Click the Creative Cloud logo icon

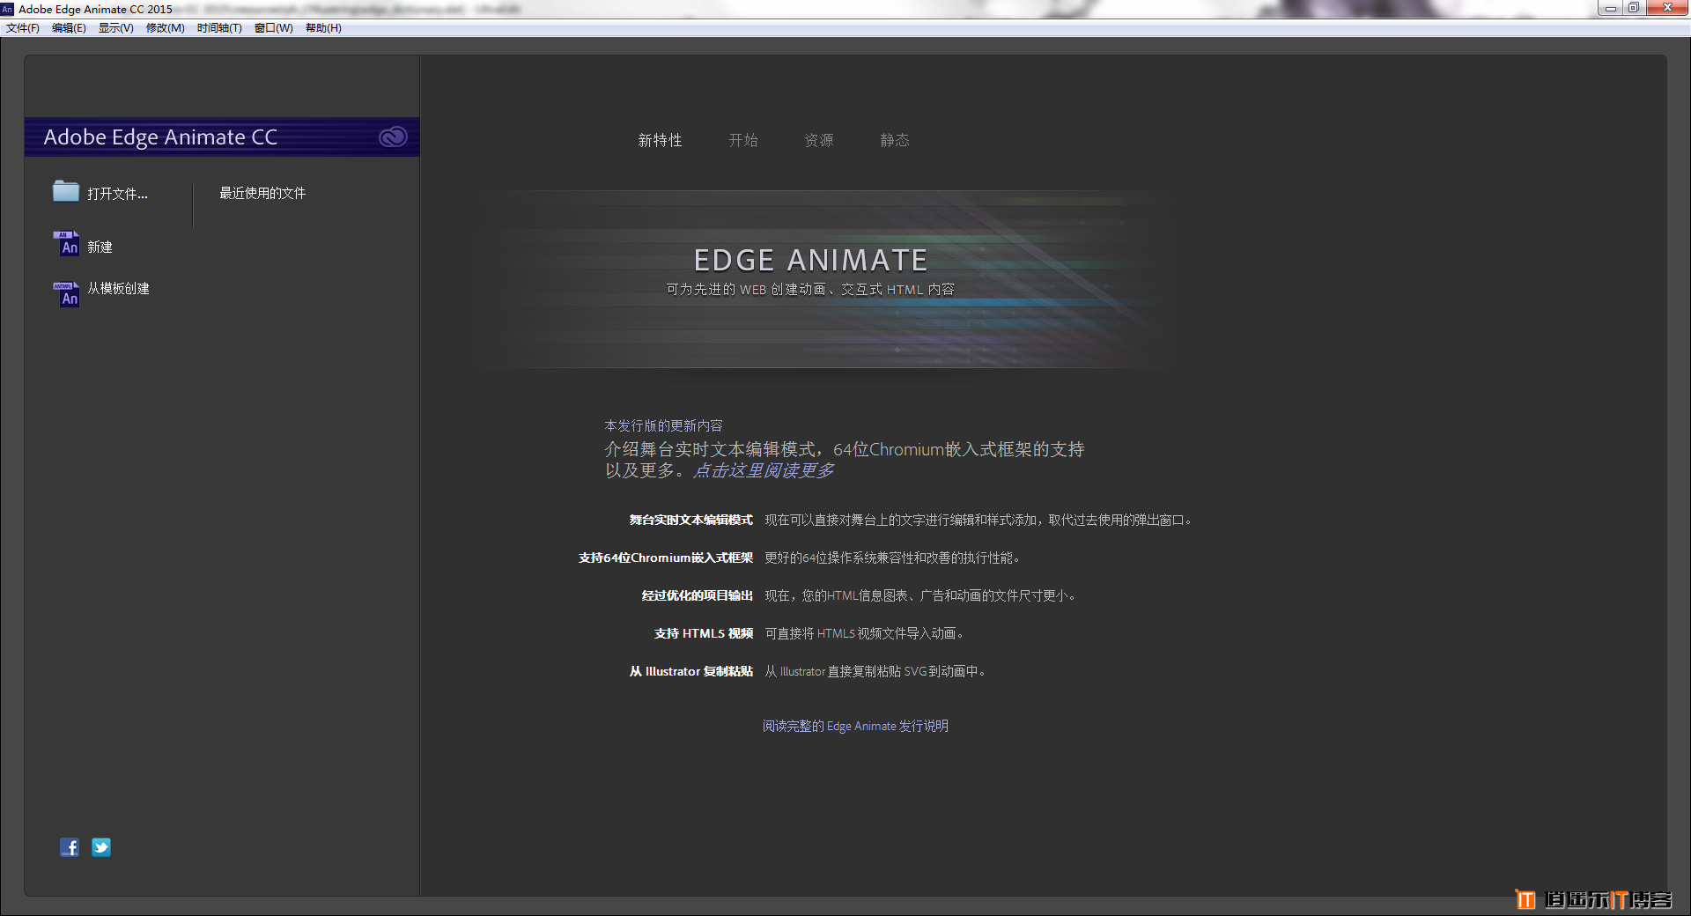pos(393,137)
